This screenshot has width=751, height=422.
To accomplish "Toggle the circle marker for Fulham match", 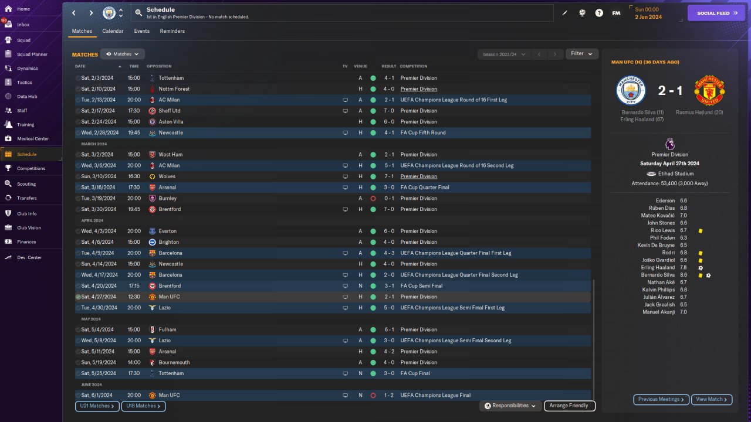I will [78, 329].
